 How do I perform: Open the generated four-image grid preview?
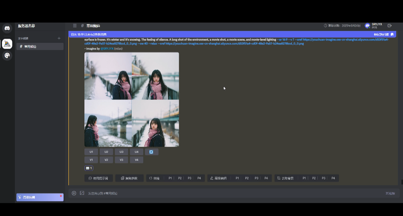tap(132, 100)
